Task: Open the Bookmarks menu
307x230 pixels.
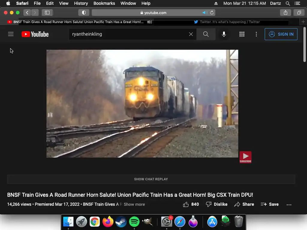Action: coord(104,3)
